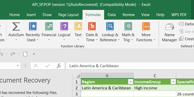This screenshot has width=194, height=97.
Task: Open the Redo history dropdown arrow
Action: tap(19, 54)
